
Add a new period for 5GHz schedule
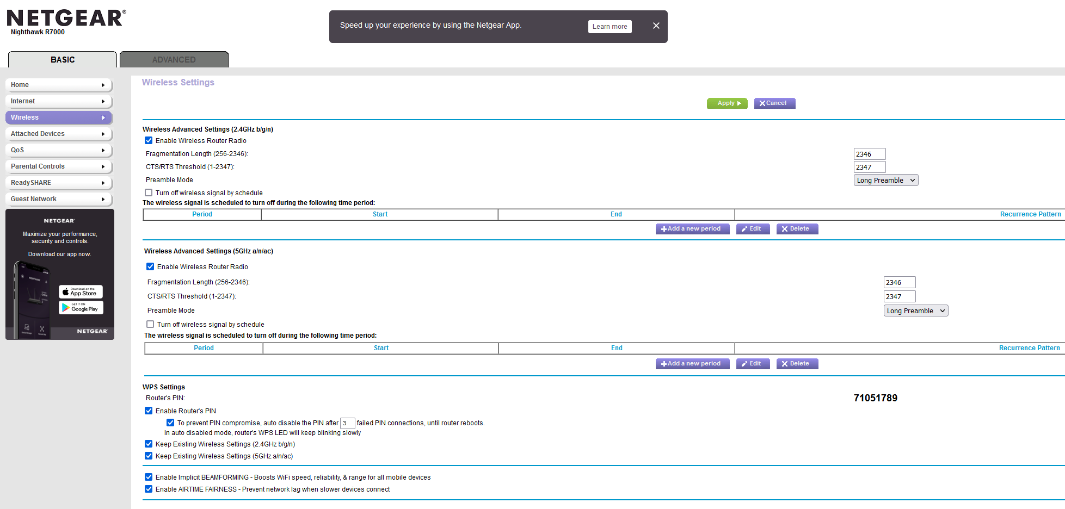pos(692,364)
